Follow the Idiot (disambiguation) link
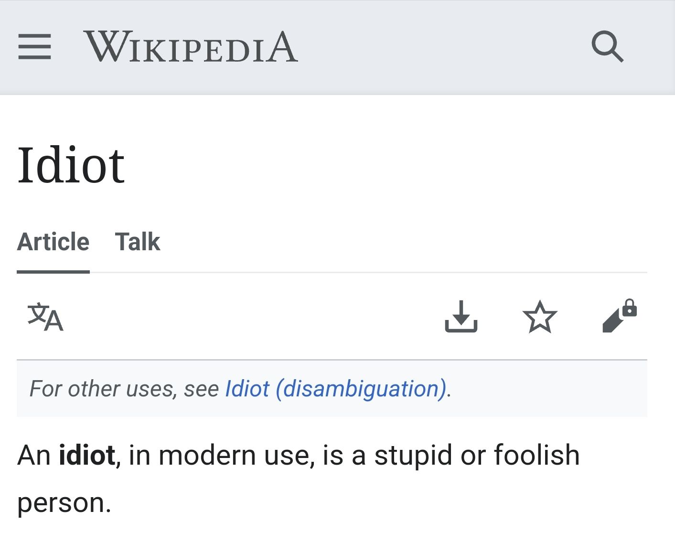This screenshot has height=543, width=675. click(336, 389)
